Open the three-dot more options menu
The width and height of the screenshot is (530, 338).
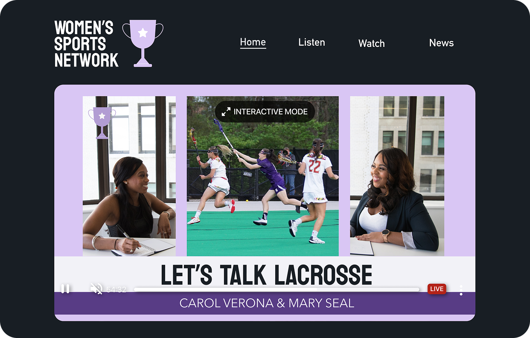461,290
